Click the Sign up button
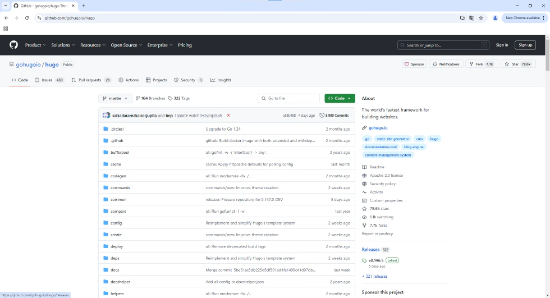The image size is (550, 298). pyautogui.click(x=525, y=45)
